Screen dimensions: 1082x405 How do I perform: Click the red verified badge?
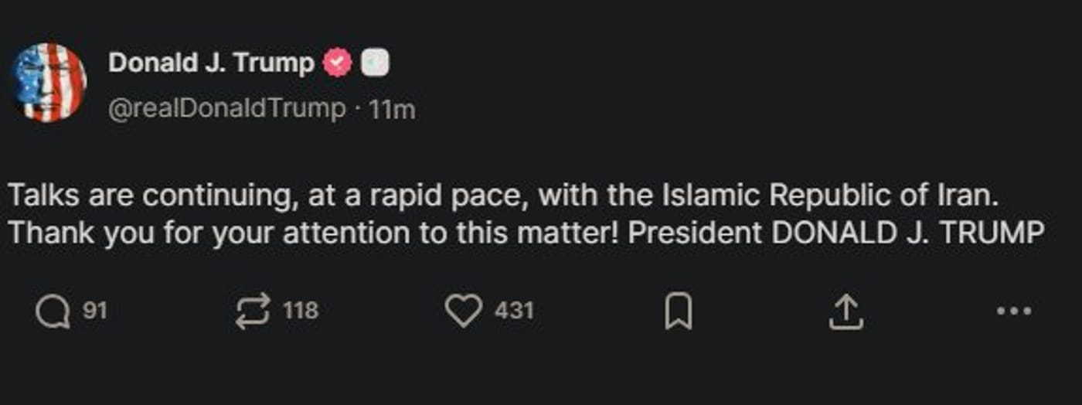(337, 63)
